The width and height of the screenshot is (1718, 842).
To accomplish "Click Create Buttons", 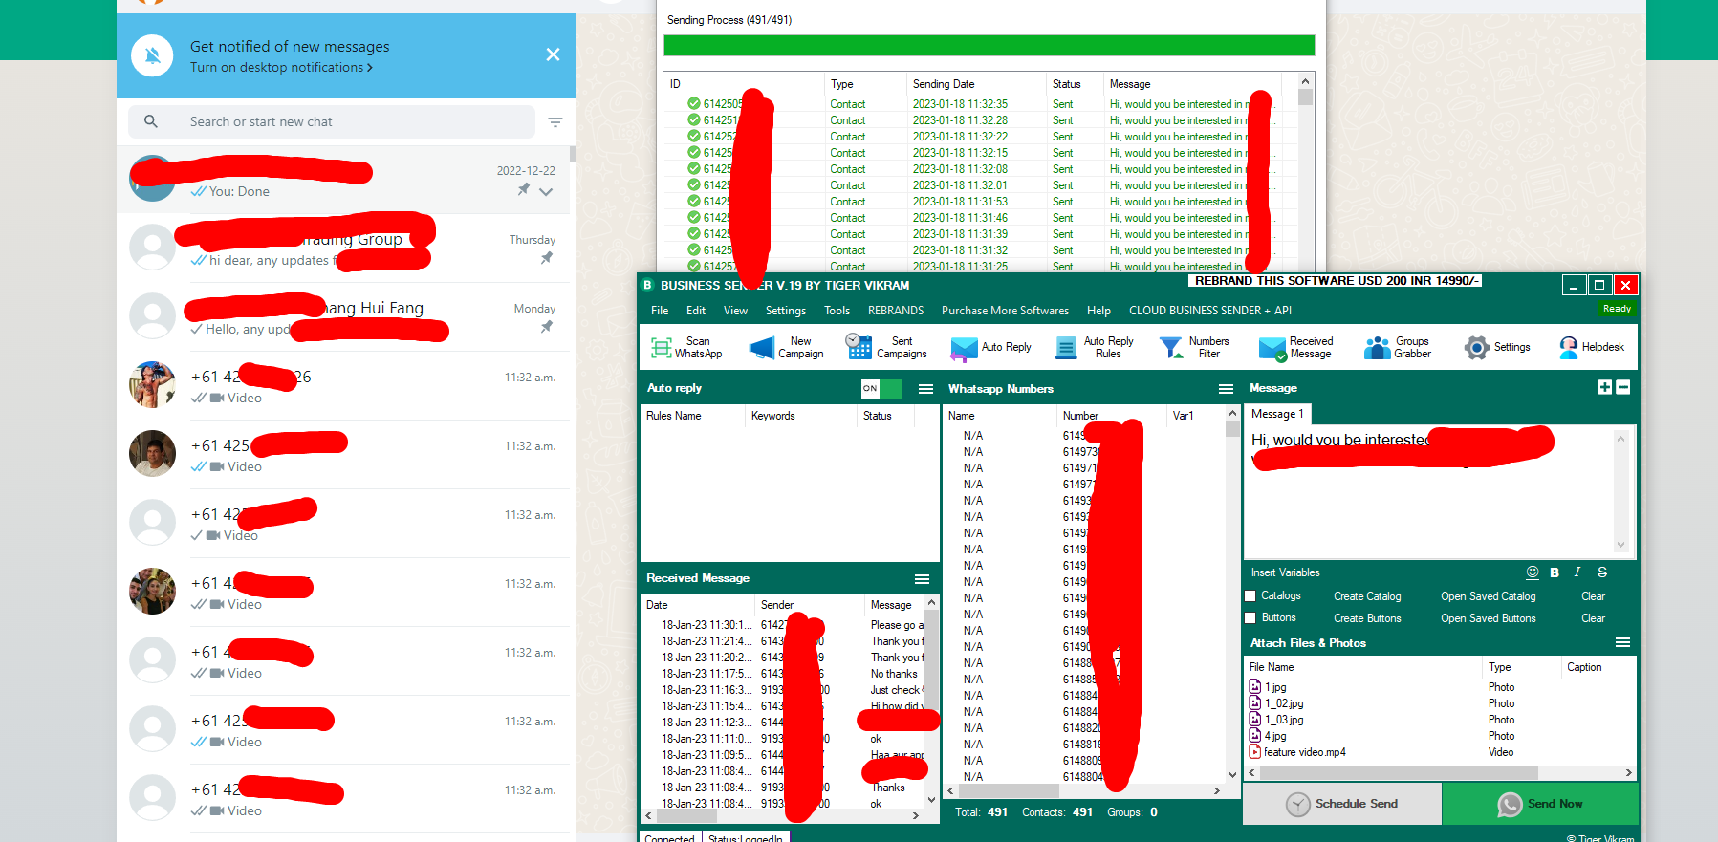I will (x=1367, y=618).
